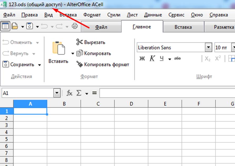235x166 pixels.
Task: Click the Undo arrow icon in the toolbar
Action: click(x=44, y=26)
